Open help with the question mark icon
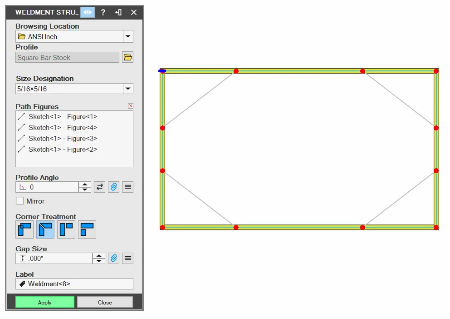The image size is (450, 319). coord(103,12)
